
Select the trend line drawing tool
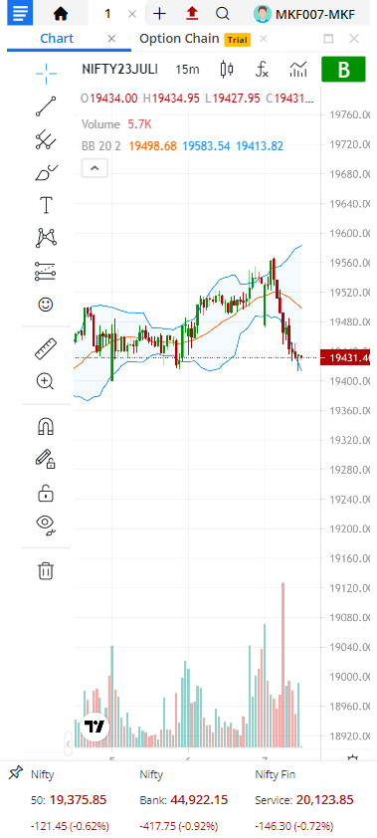click(46, 105)
